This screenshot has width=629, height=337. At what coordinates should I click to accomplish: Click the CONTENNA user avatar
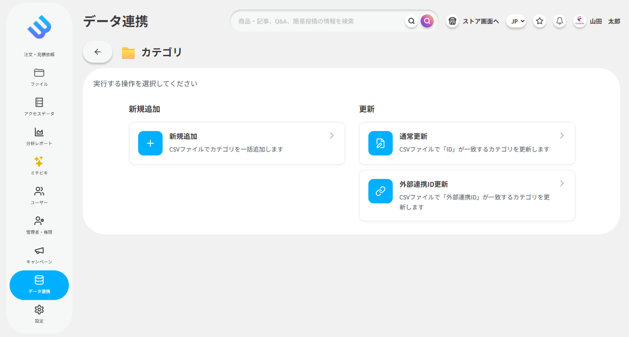pyautogui.click(x=579, y=21)
